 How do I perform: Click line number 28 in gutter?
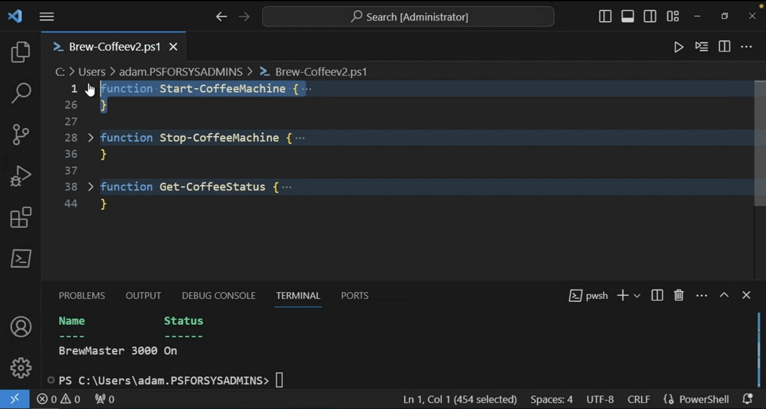point(71,138)
